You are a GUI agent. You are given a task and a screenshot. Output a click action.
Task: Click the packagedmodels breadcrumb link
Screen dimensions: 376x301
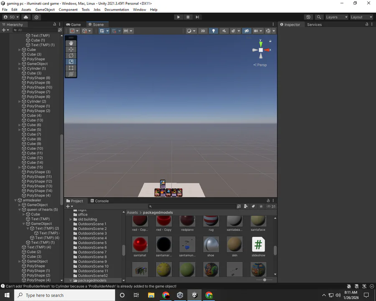(x=158, y=212)
